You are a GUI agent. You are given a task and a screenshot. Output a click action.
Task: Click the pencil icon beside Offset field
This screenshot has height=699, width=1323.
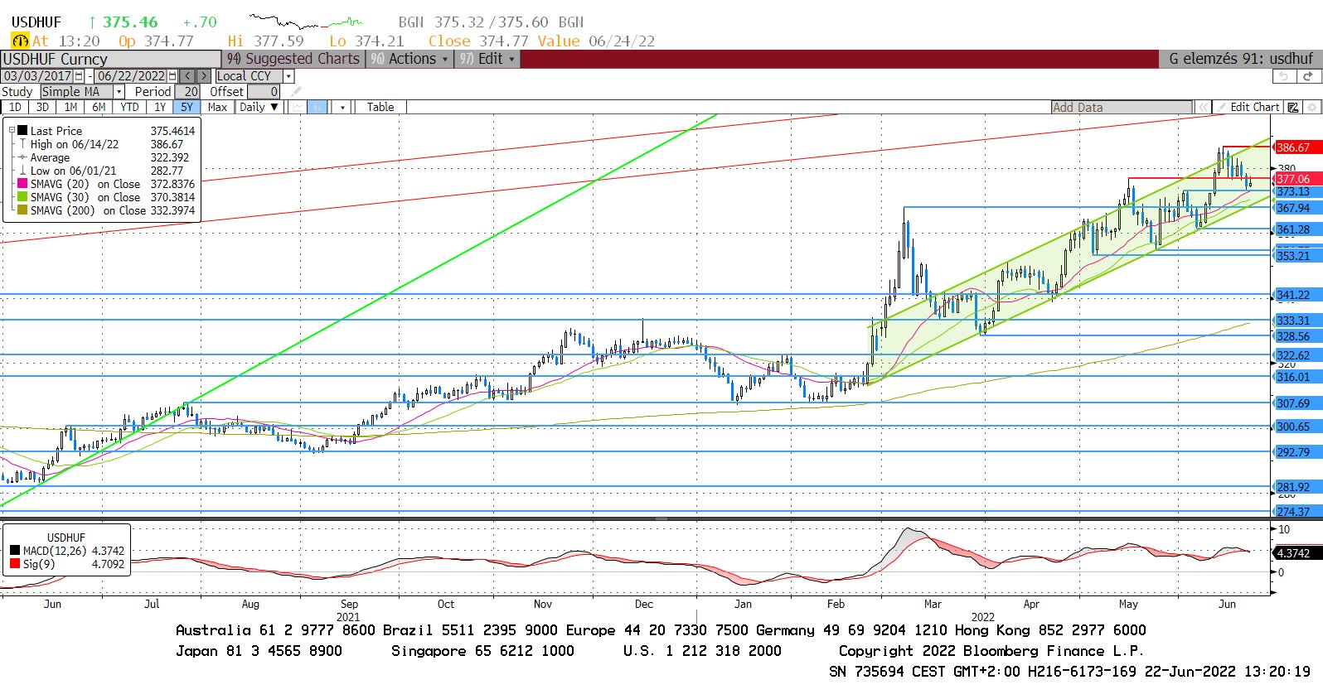[296, 92]
